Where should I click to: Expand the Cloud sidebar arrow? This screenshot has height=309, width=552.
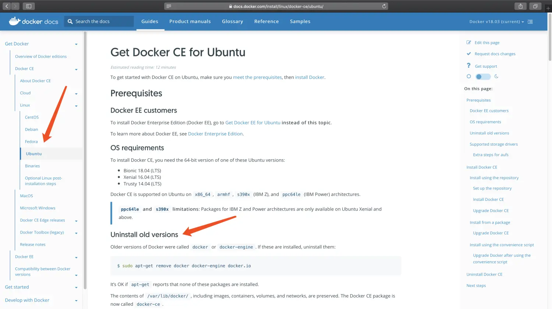(76, 94)
